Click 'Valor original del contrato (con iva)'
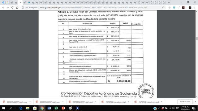Viewport: 198px width, 111px height. pos(80,29)
